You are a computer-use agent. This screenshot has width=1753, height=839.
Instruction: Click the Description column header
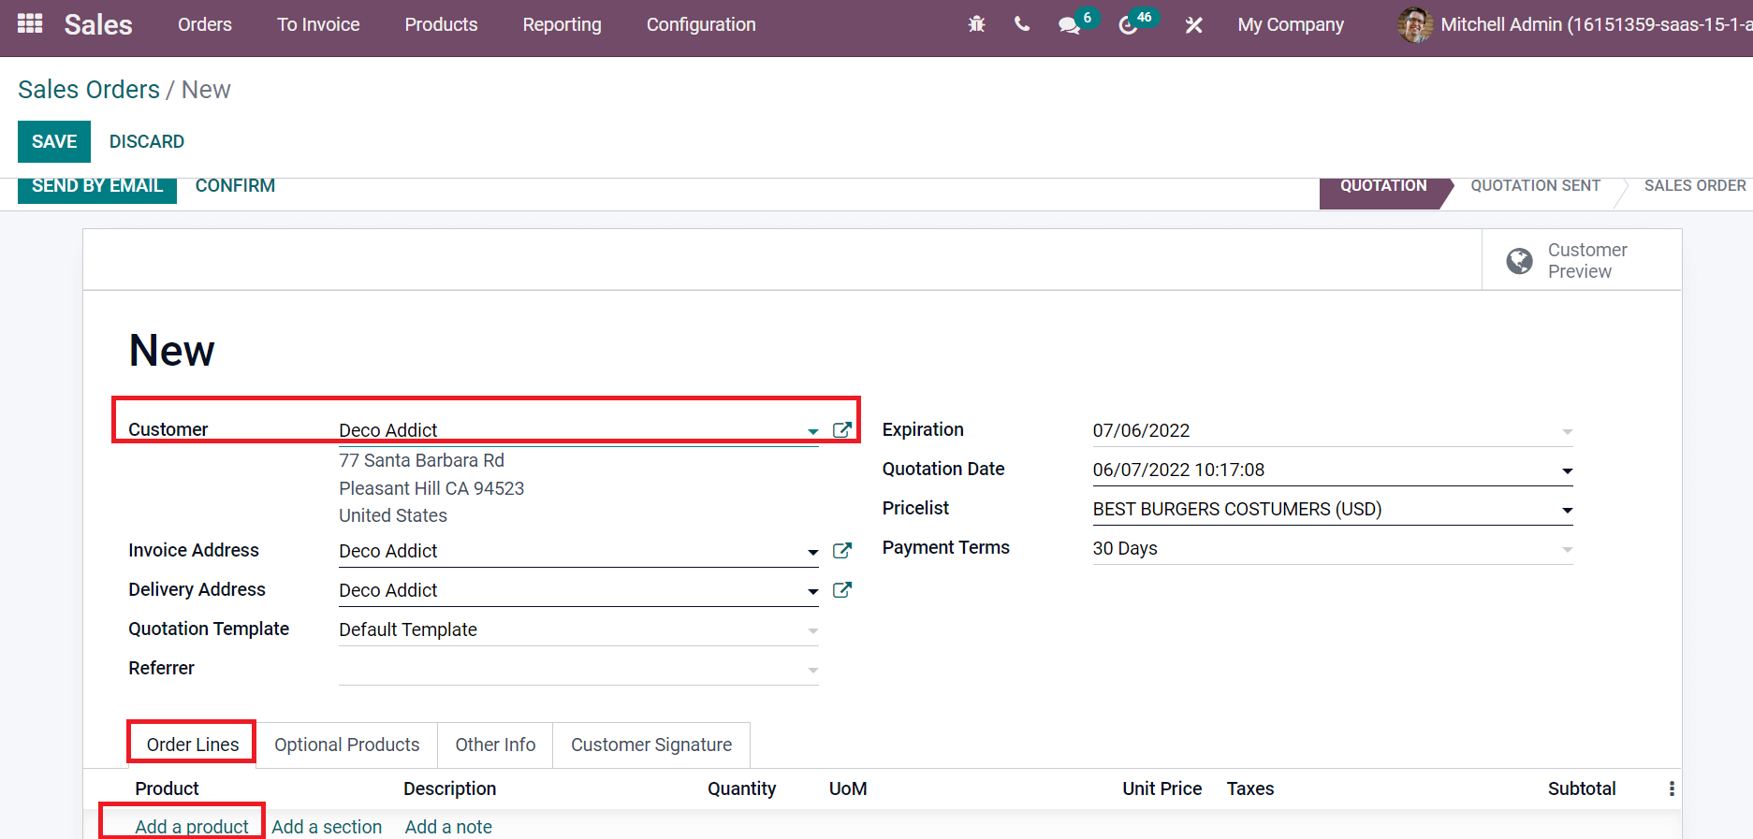click(449, 788)
